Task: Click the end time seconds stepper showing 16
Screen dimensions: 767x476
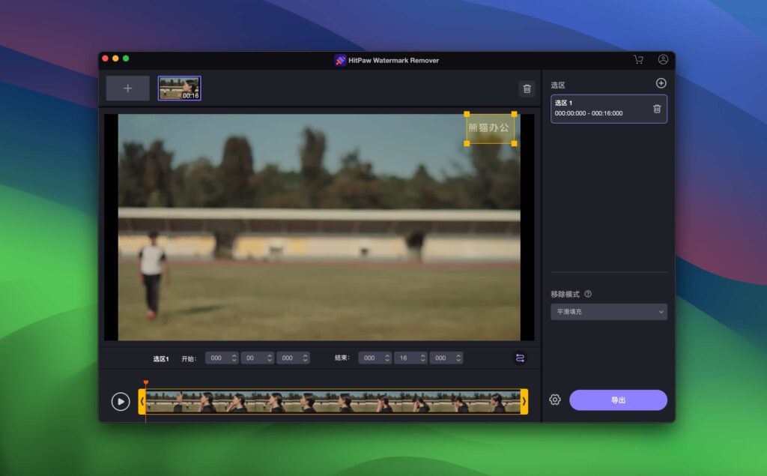Action: (410, 358)
